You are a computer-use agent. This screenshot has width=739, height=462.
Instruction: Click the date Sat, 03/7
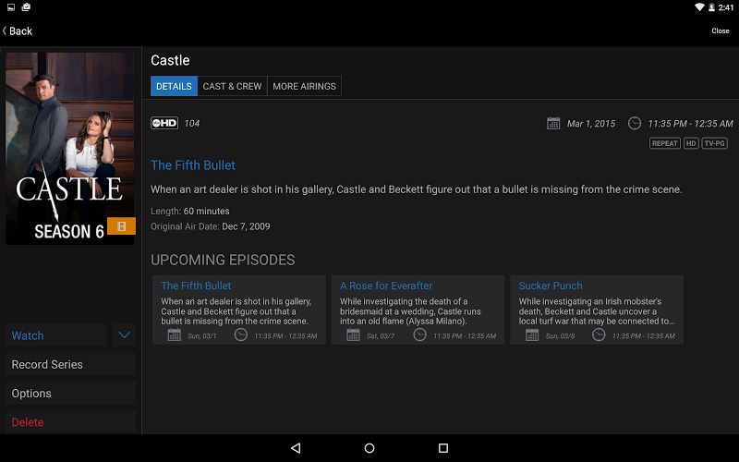tap(381, 336)
